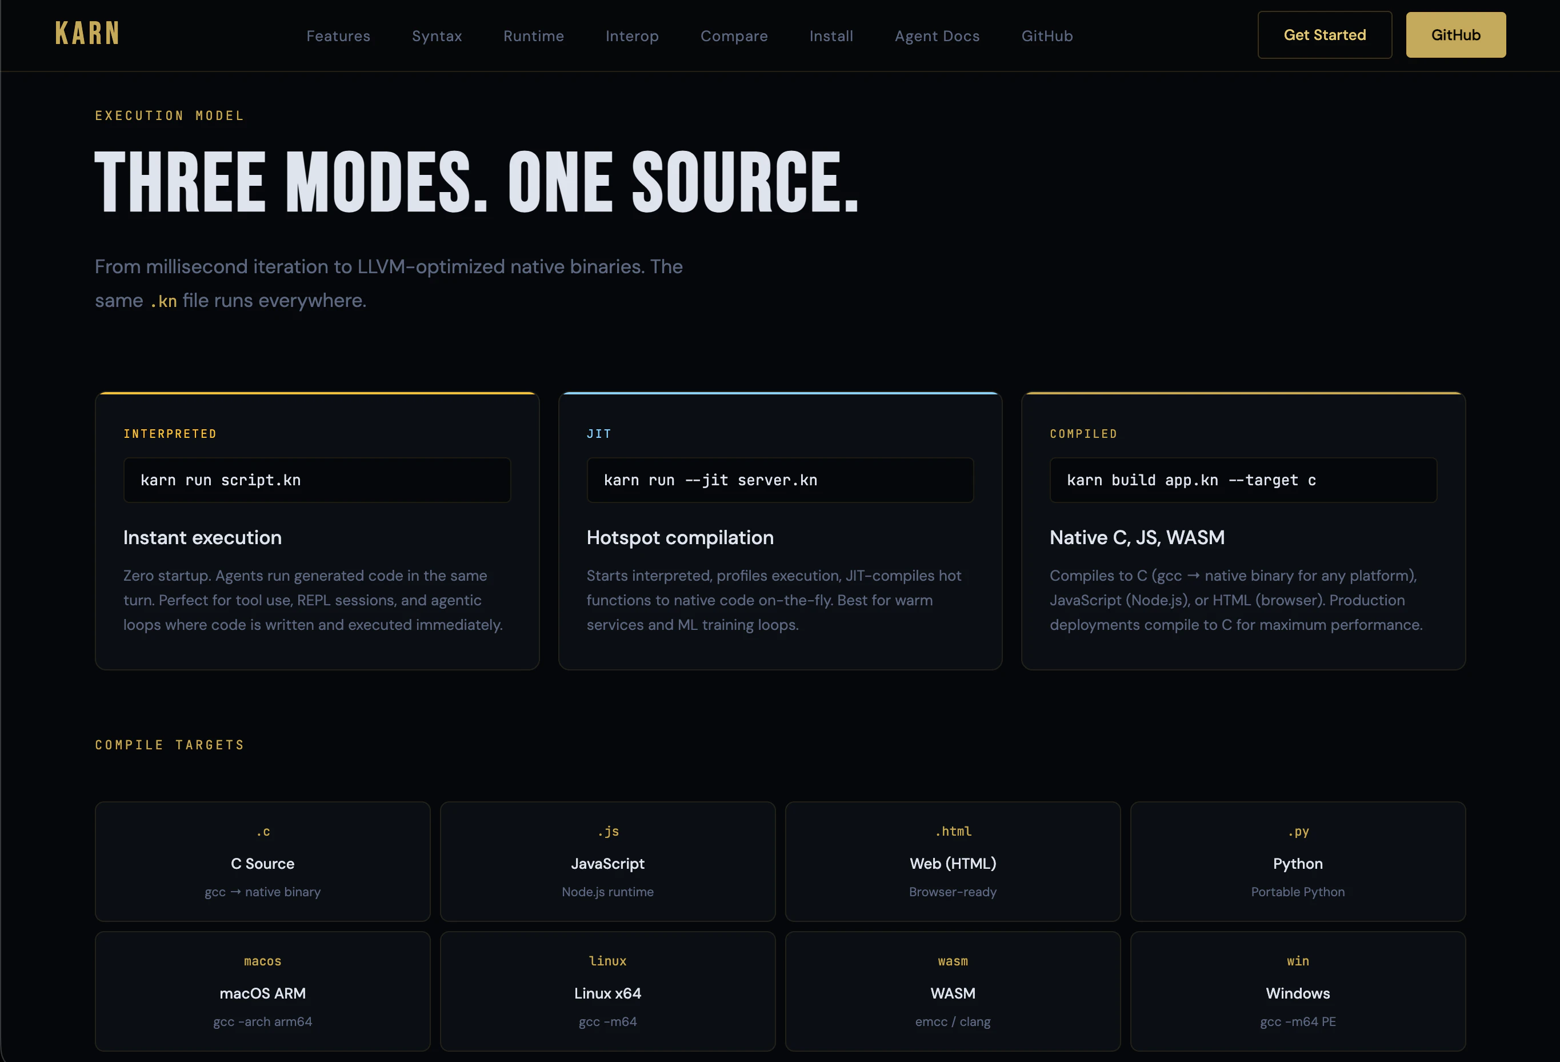This screenshot has width=1560, height=1062.
Task: Click the KARN logo
Action: 87,34
